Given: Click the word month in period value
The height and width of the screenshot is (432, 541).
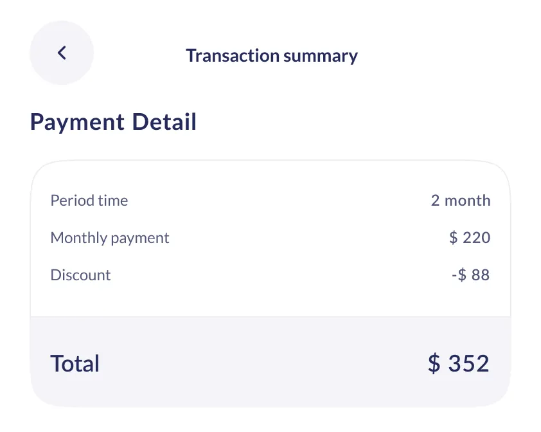Looking at the screenshot, I should pyautogui.click(x=468, y=201).
